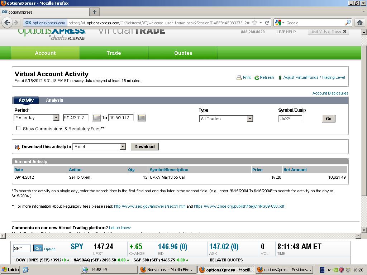Screen dimensions: 367x275
Task: Click the antivirus shield tray icon
Action: click(341, 270)
